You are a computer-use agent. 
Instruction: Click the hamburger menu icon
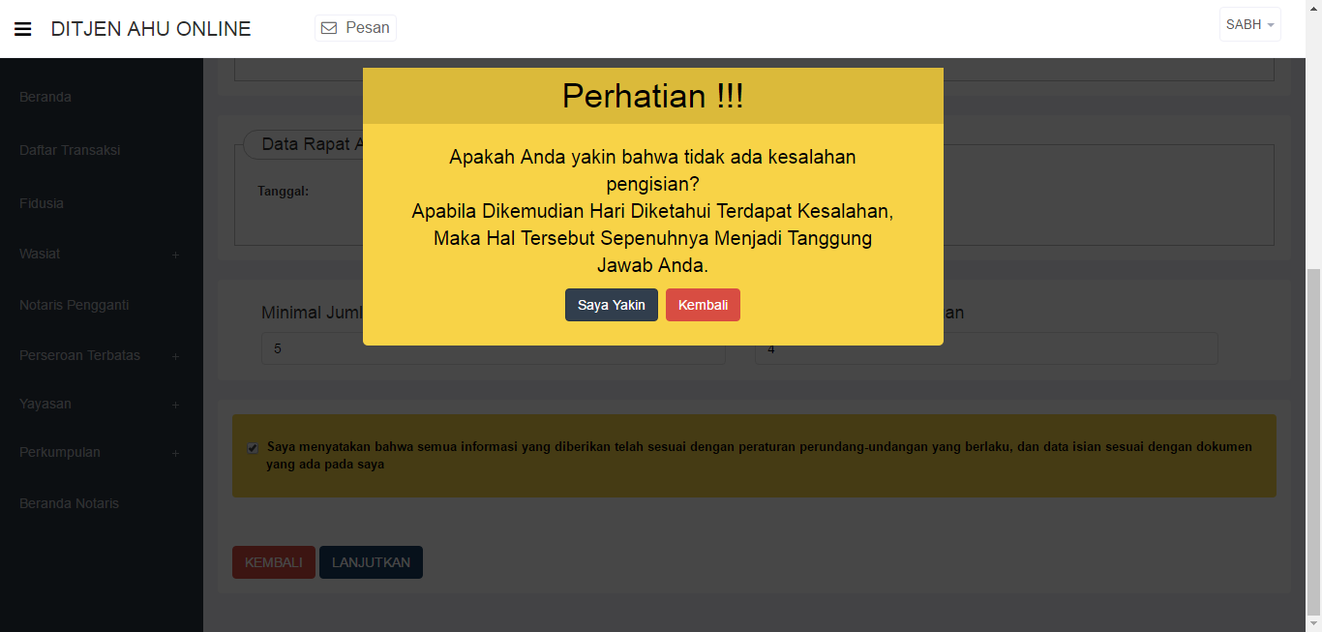[x=23, y=29]
